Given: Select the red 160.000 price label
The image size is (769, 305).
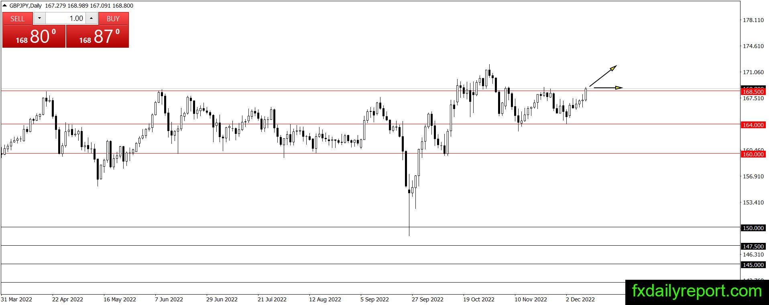Looking at the screenshot, I should (753, 154).
